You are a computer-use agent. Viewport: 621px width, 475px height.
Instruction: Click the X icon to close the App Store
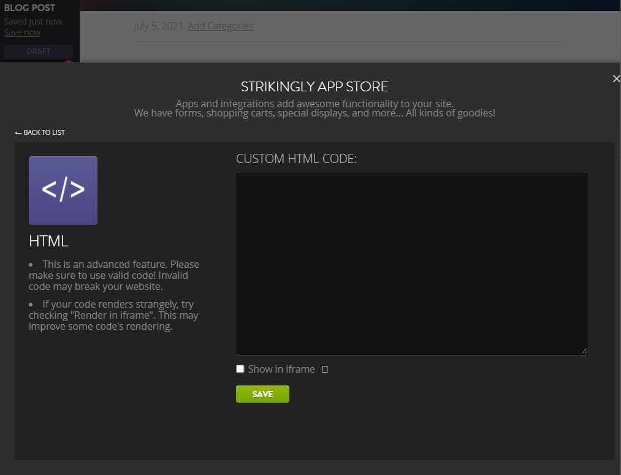(x=616, y=78)
